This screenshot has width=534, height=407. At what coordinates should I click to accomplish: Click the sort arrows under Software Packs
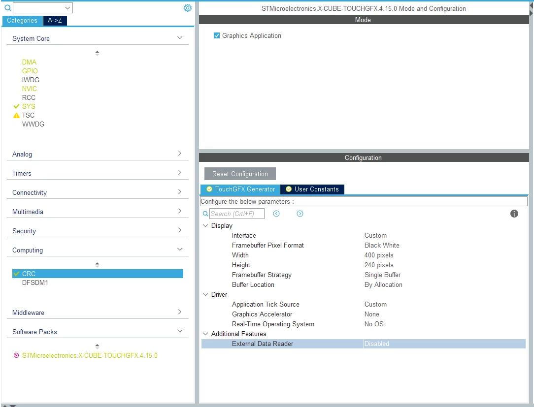click(x=97, y=346)
